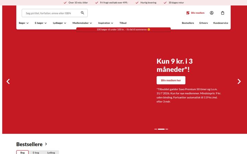Open Bestsellere in the top navigation

[x=188, y=23]
